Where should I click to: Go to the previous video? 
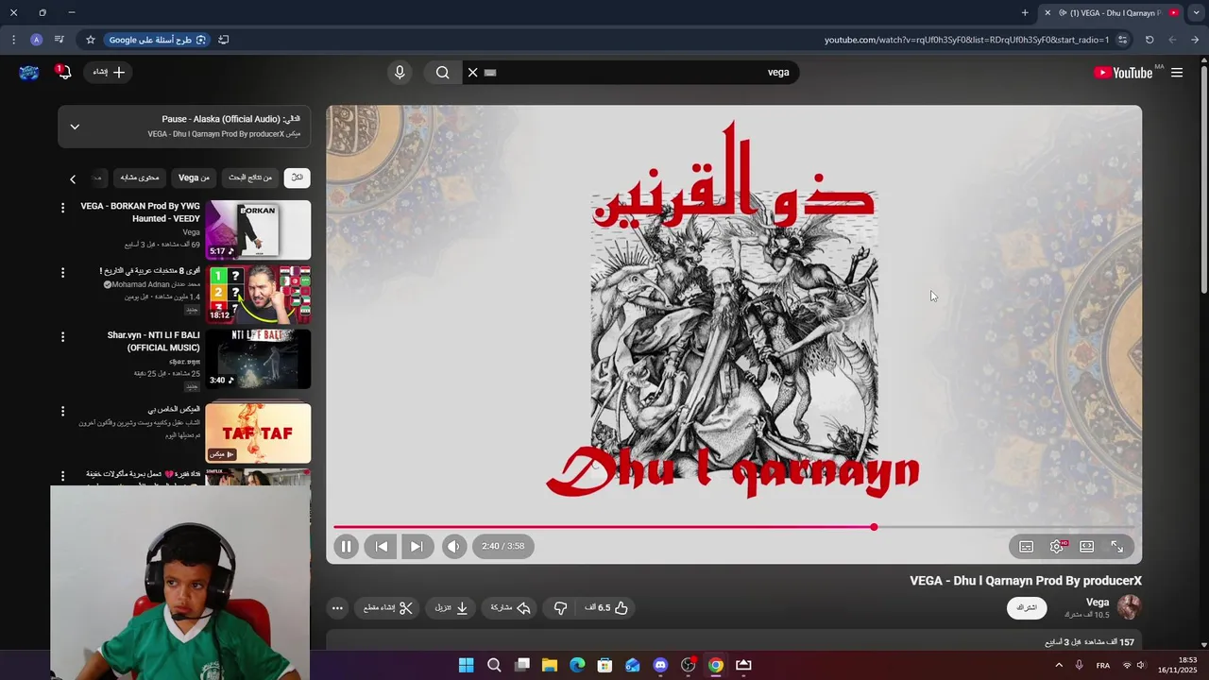tap(382, 546)
